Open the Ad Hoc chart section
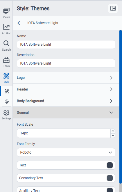 click(6, 29)
